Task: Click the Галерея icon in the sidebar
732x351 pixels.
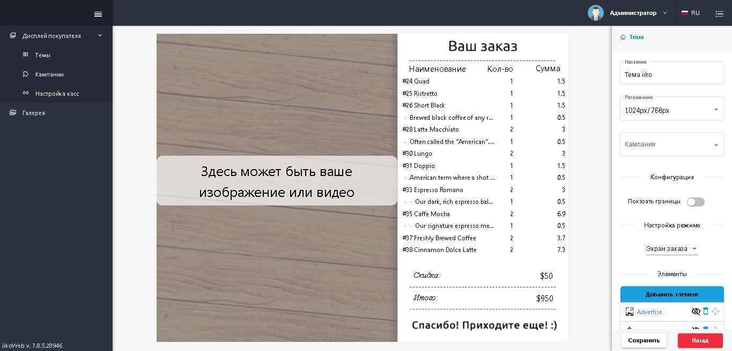Action: tap(13, 113)
